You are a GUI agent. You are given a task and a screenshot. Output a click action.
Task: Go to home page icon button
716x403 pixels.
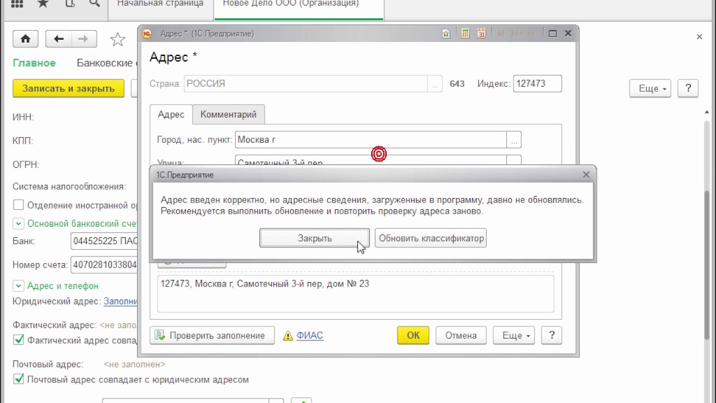point(26,39)
